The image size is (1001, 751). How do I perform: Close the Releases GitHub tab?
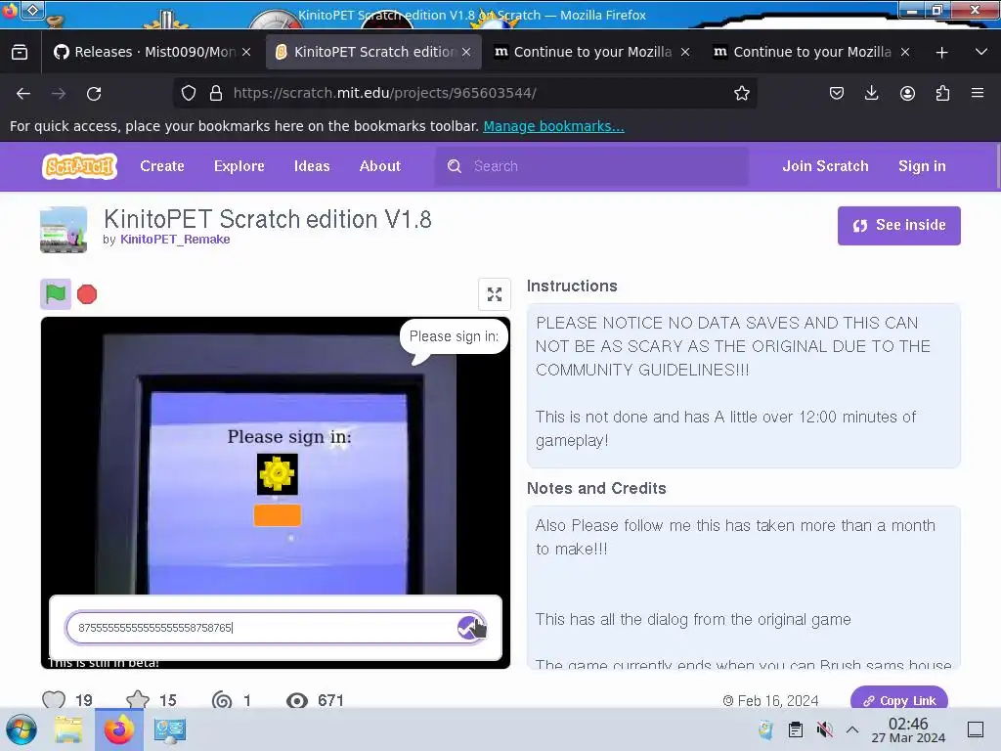[x=246, y=52]
